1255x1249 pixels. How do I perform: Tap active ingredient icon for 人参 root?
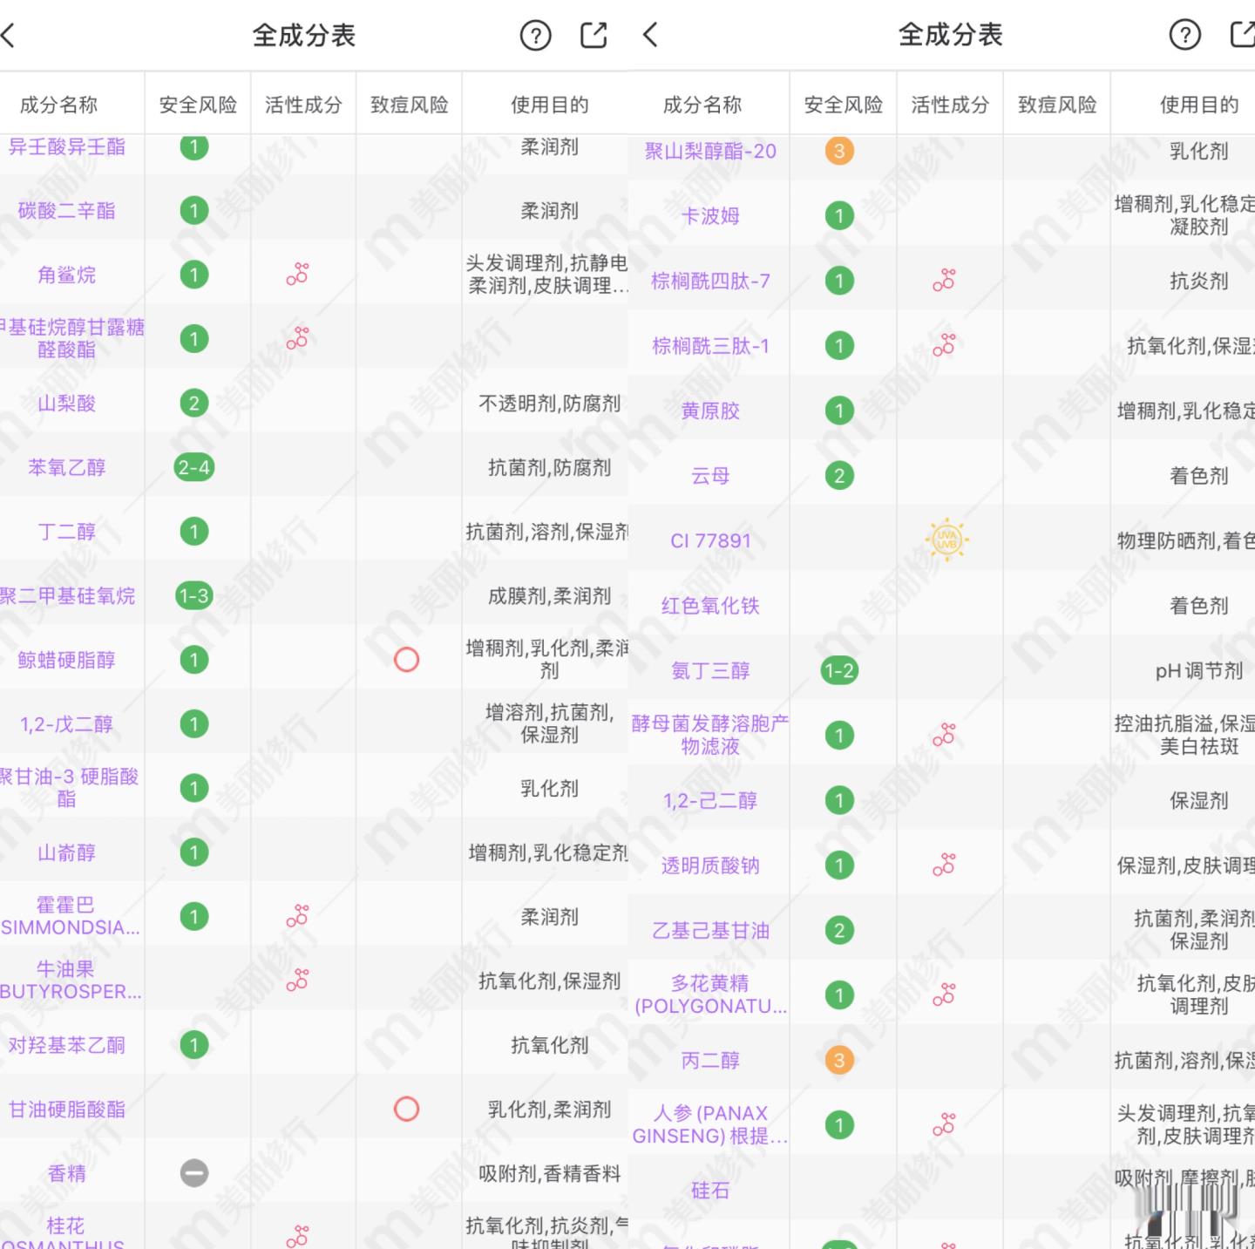click(x=944, y=1125)
